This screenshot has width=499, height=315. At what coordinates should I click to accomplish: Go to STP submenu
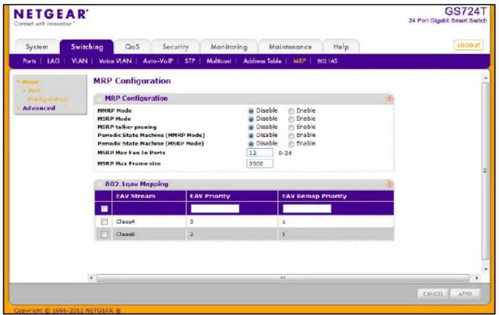point(190,61)
